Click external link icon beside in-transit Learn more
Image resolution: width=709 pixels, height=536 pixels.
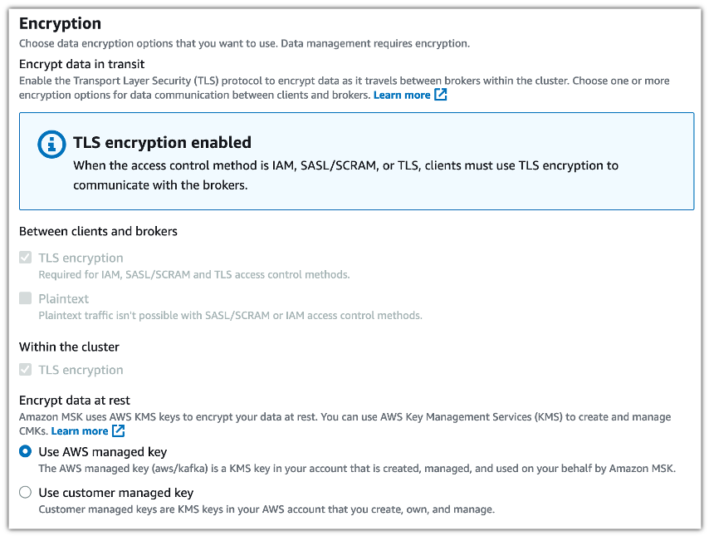[441, 96]
